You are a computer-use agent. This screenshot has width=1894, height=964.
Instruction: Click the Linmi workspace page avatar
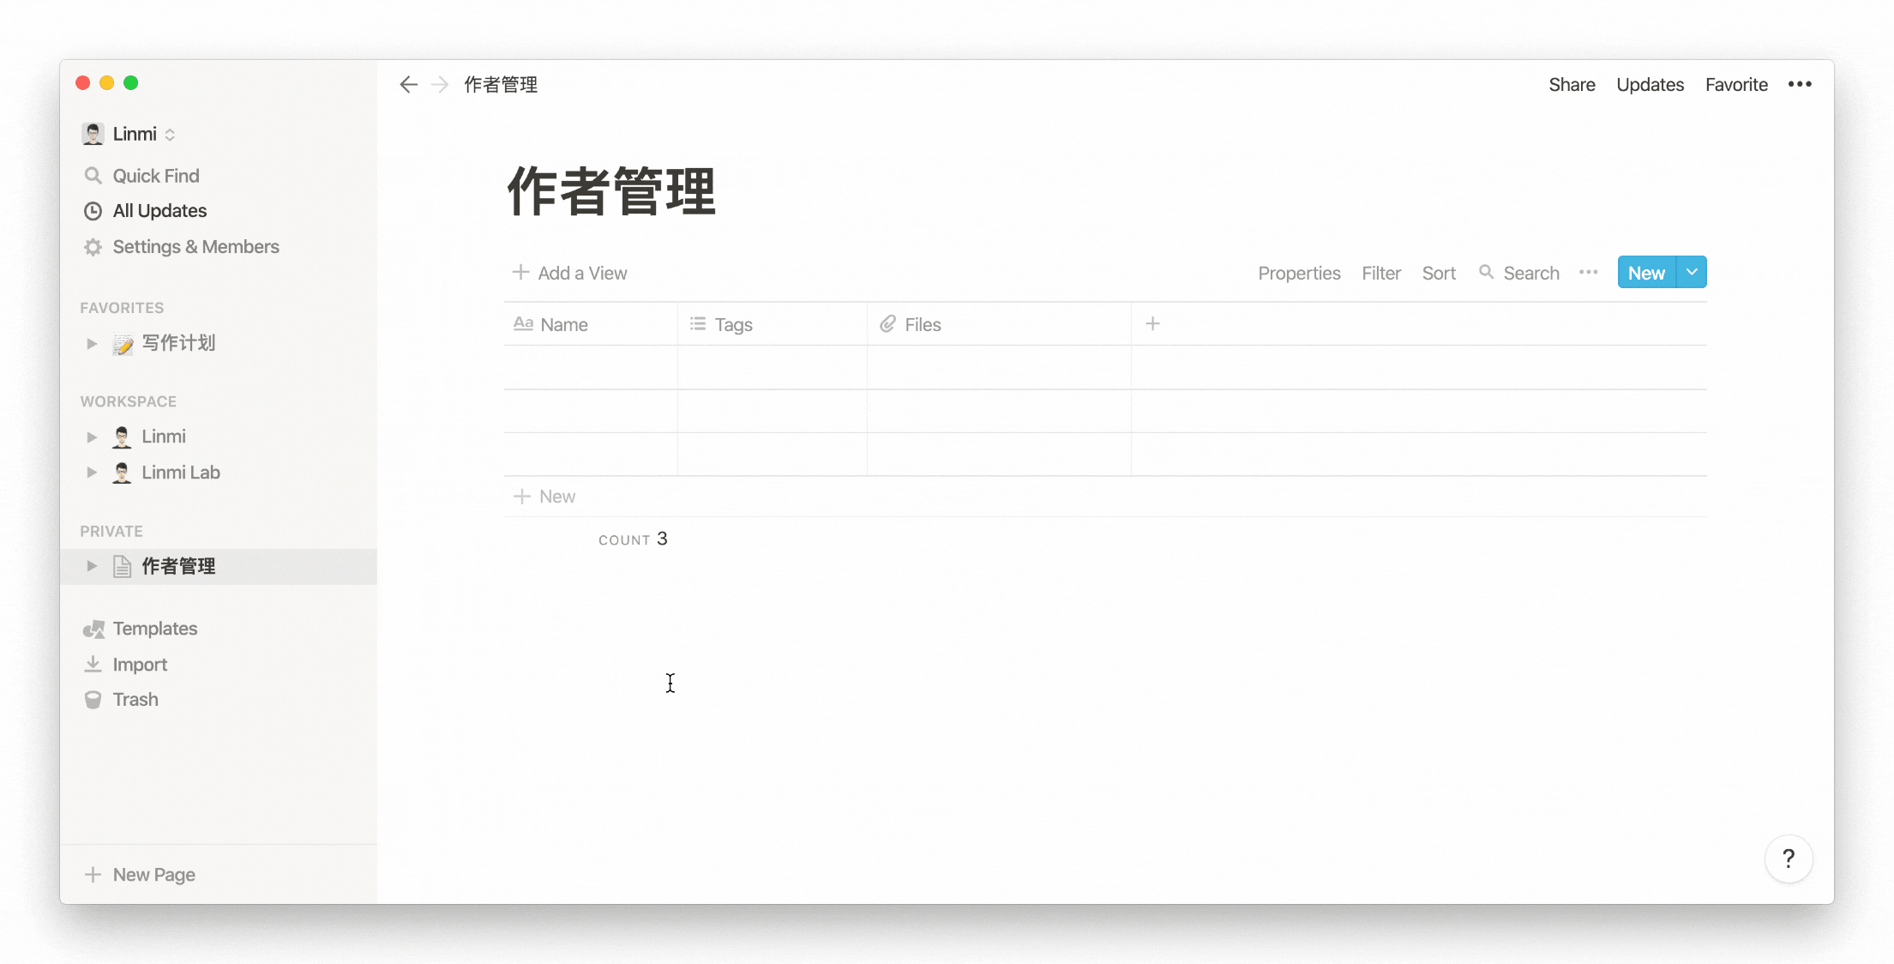pos(122,437)
